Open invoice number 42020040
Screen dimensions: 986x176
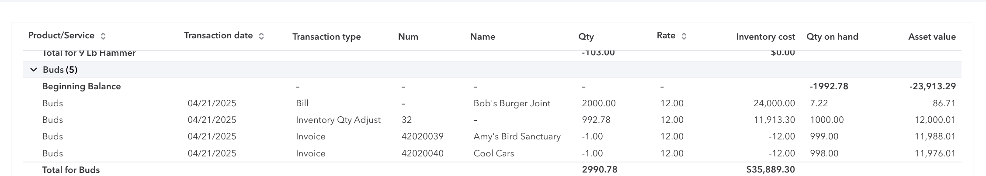coord(422,153)
